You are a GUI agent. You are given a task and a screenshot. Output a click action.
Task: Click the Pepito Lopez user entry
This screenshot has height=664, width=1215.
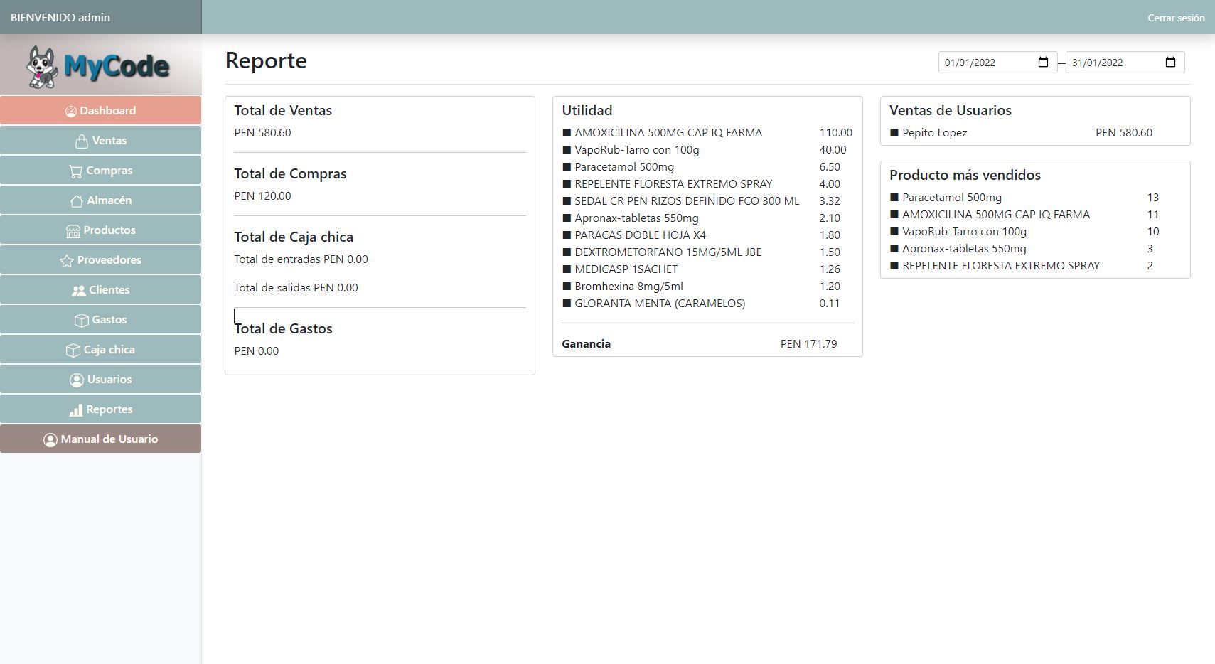pos(934,133)
